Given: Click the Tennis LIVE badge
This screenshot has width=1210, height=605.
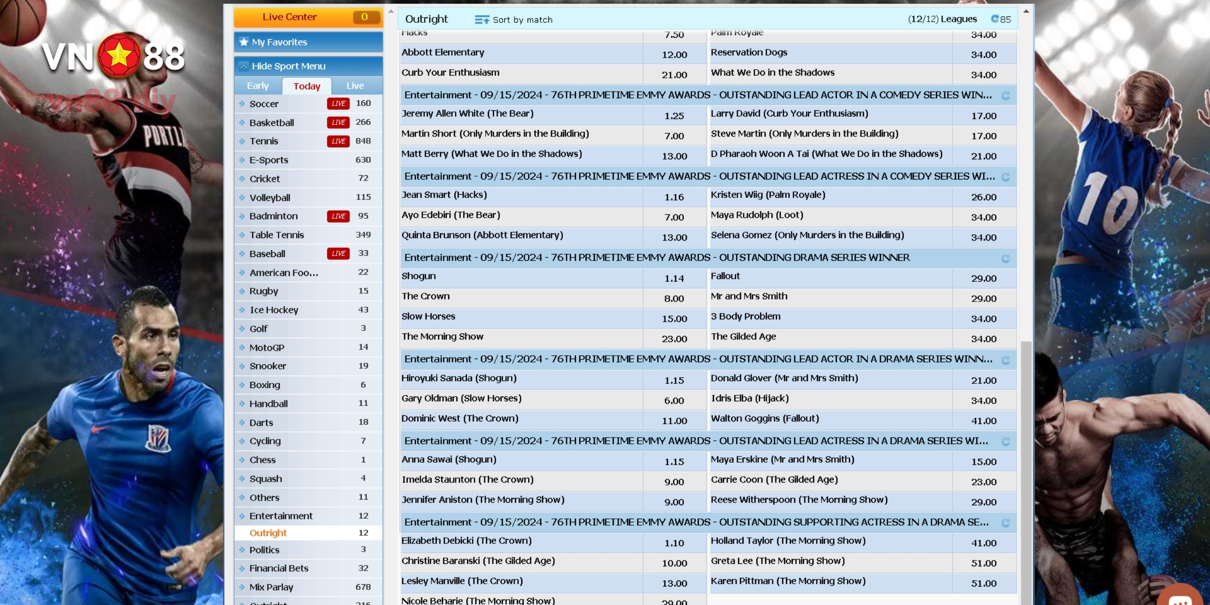Looking at the screenshot, I should (x=338, y=141).
